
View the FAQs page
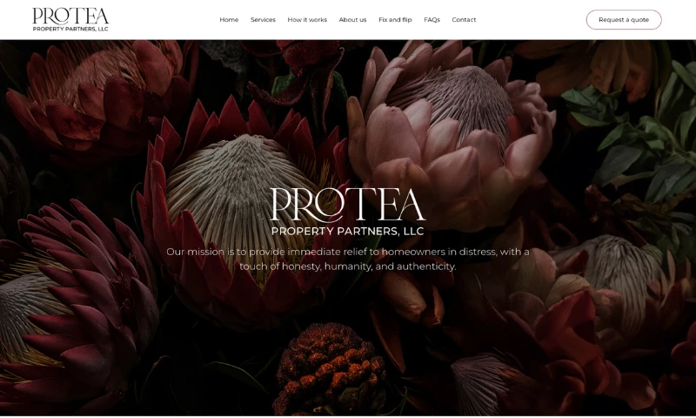[x=432, y=19]
